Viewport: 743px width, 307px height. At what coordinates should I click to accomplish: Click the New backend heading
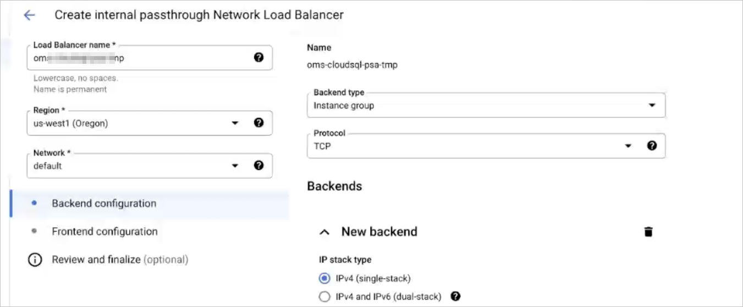tap(379, 232)
